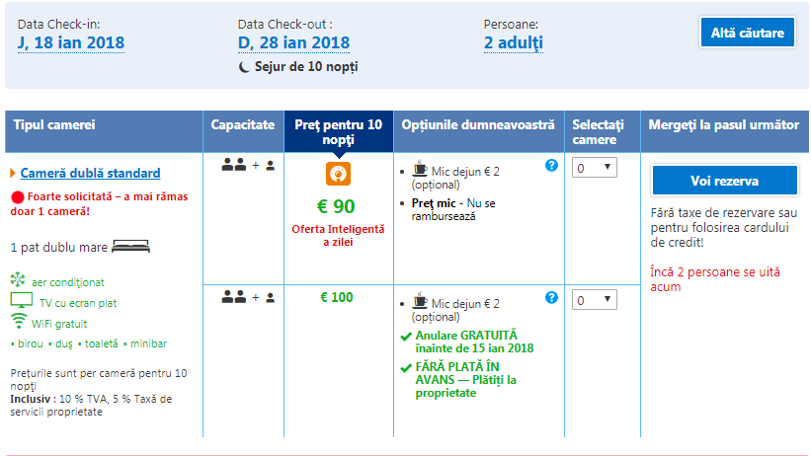Change guest count 2 adulți
The height and width of the screenshot is (456, 811).
[x=513, y=42]
